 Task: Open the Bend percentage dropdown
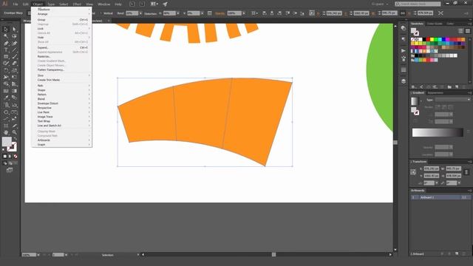(x=140, y=13)
